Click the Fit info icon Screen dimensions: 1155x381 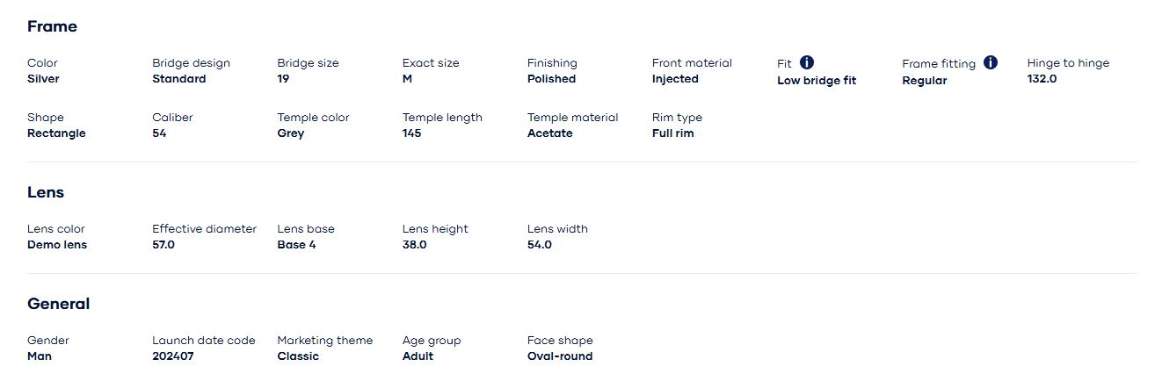tap(807, 62)
